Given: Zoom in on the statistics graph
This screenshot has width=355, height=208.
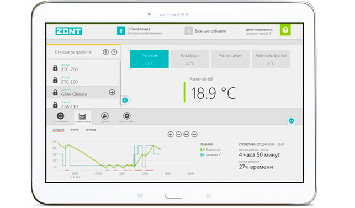Looking at the screenshot, I should (171, 135).
